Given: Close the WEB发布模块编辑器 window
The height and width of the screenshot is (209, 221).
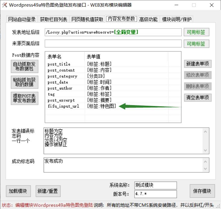Looking at the screenshot, I should 212,5.
